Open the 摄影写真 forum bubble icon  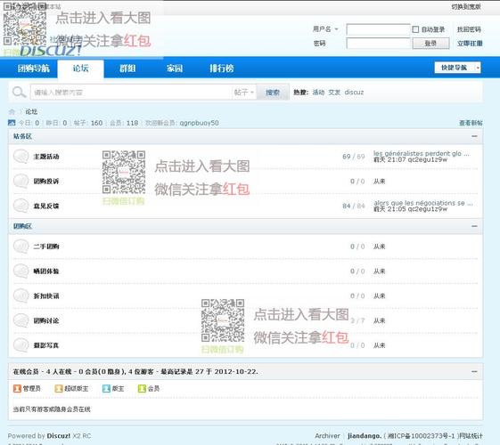point(21,345)
